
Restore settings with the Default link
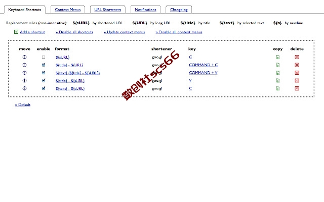click(23, 105)
